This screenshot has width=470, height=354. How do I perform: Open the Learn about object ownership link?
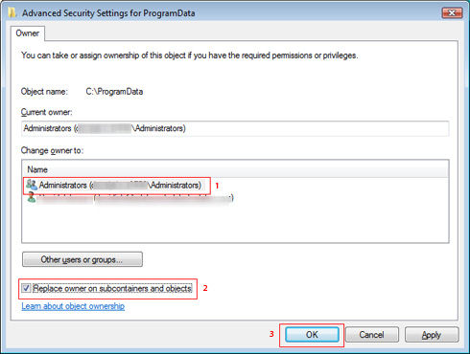click(x=73, y=306)
